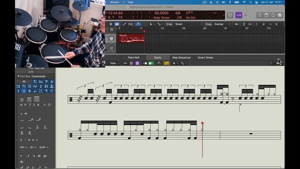
Task: Toggle Catch Playhead in score editor
Action: point(158,63)
